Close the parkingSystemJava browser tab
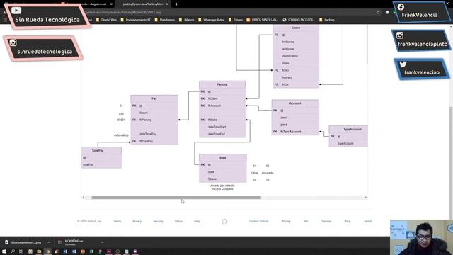Image resolution: width=453 pixels, height=255 pixels. [167, 4]
